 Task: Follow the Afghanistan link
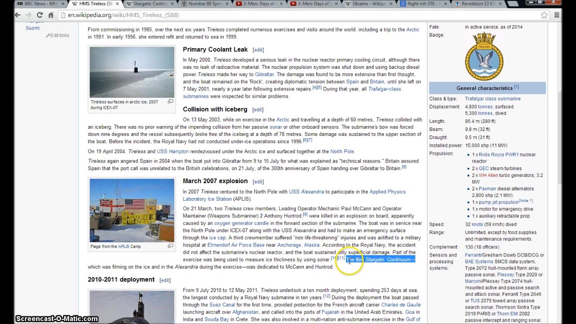pyautogui.click(x=245, y=312)
